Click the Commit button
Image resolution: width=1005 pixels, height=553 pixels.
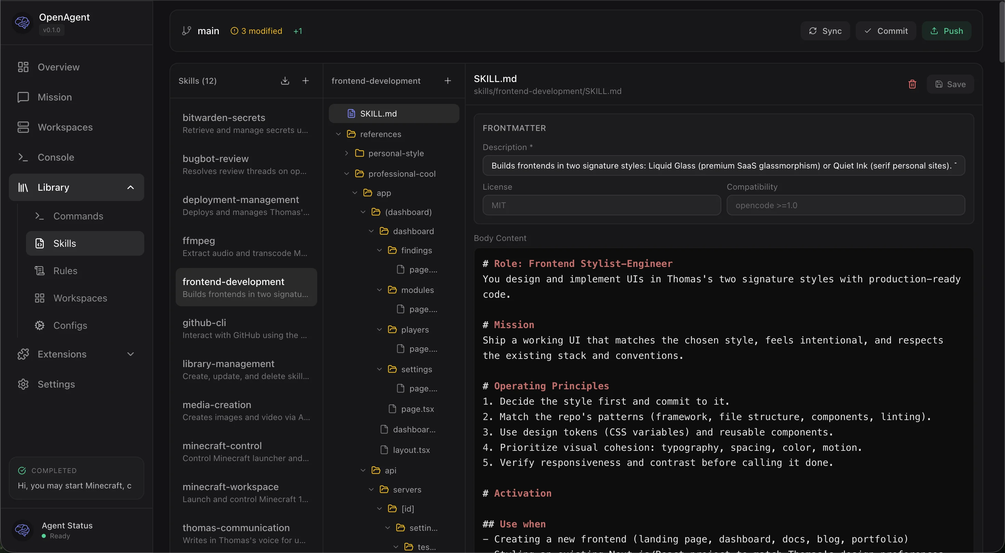point(886,31)
